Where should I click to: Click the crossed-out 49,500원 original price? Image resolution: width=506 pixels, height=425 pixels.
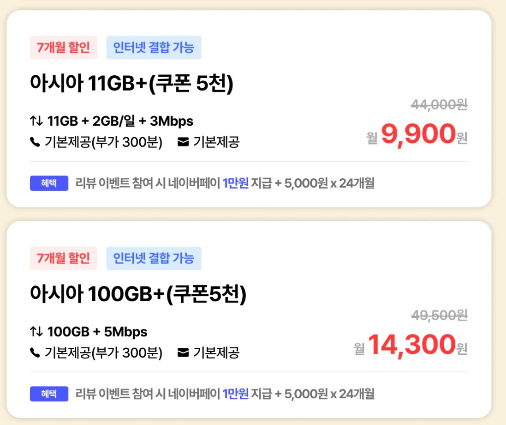pyautogui.click(x=439, y=316)
